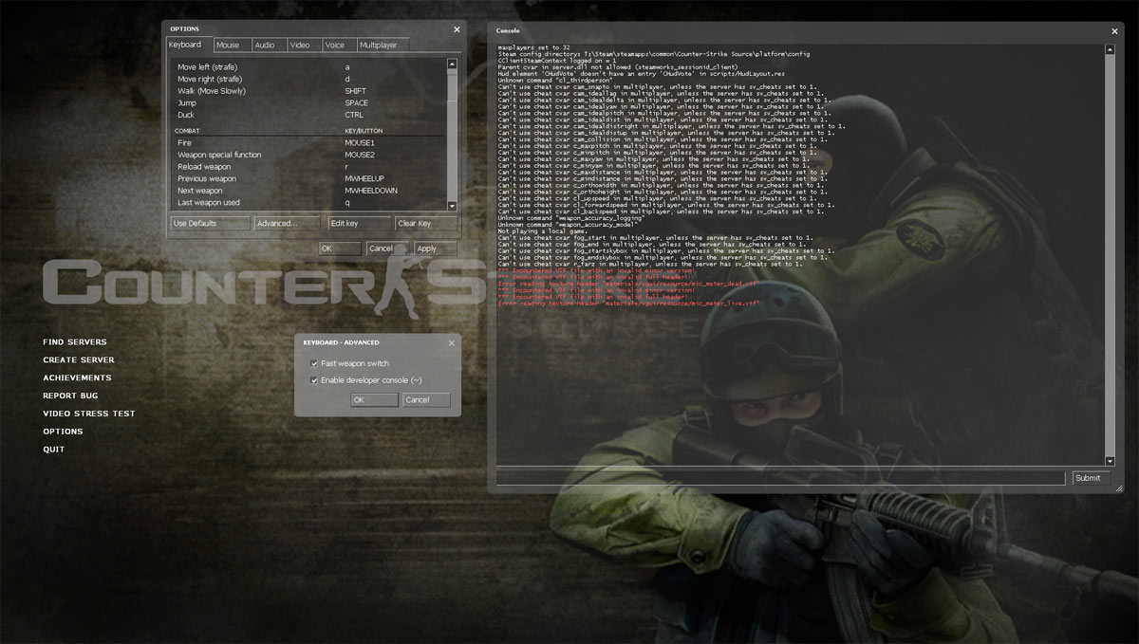Switch to the Keyboard tab
Screen dimensions: 1139x644
pos(188,45)
